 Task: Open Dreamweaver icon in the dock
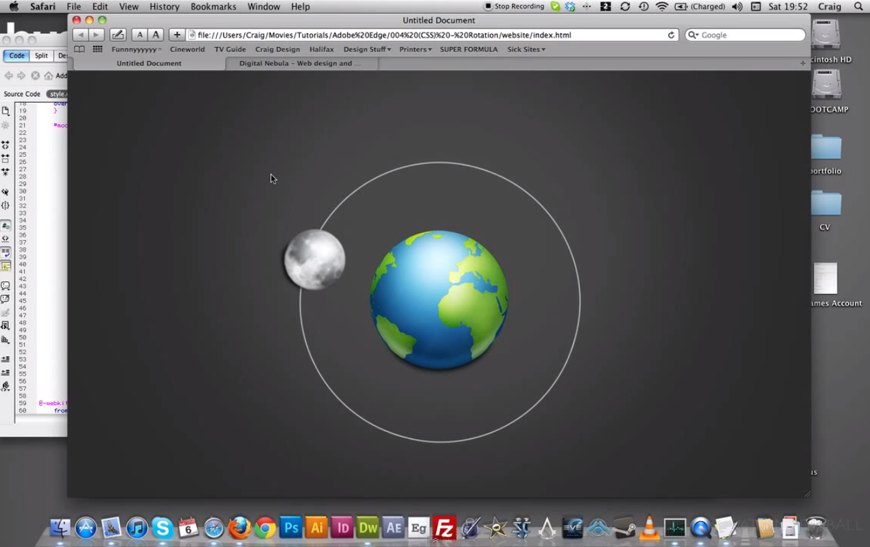pyautogui.click(x=368, y=528)
